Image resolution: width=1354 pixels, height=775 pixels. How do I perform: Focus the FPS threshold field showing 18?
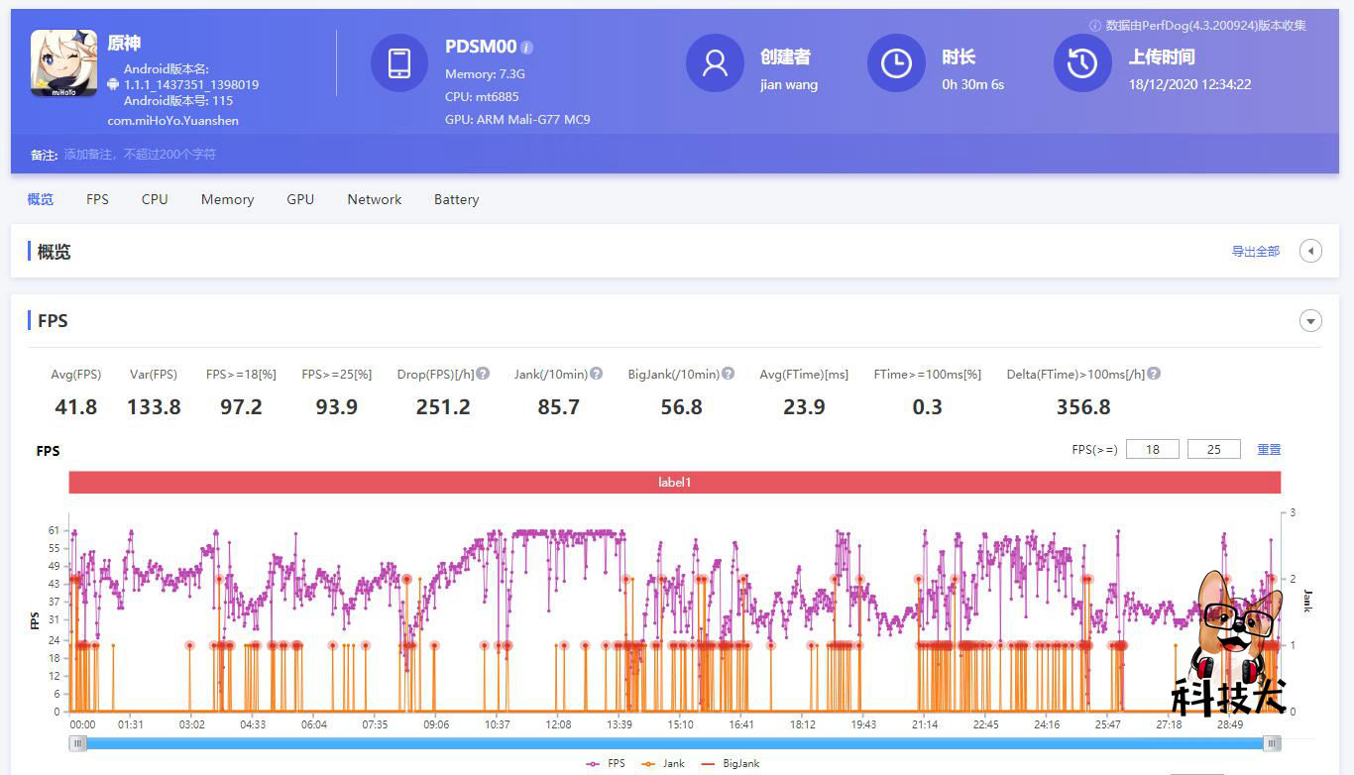1153,449
